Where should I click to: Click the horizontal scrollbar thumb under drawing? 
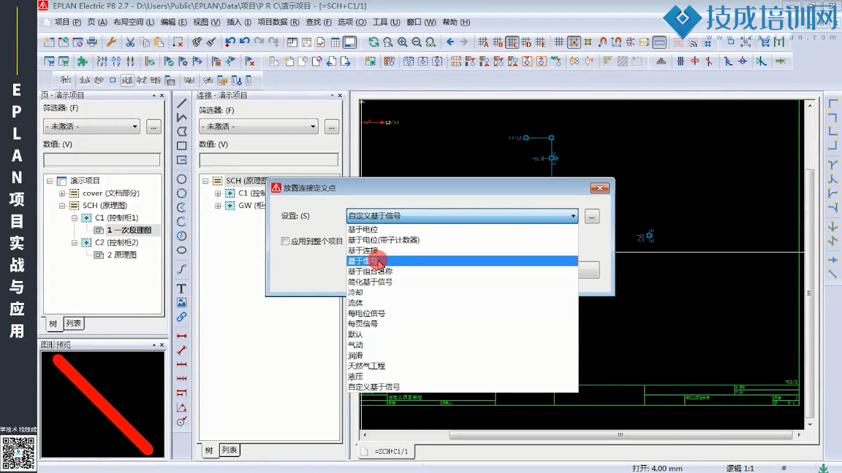point(621,435)
